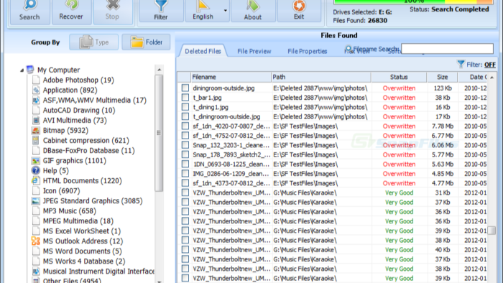Click the 7.78 Mb size cell

pos(443,126)
